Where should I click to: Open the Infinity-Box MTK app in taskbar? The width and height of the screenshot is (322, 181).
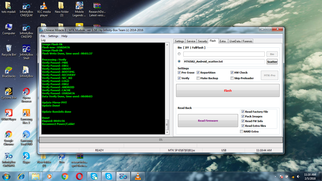(x=123, y=176)
